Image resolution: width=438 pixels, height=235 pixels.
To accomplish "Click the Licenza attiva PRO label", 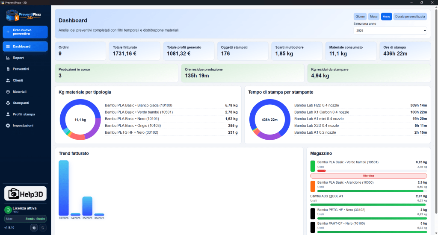I will click(24, 210).
